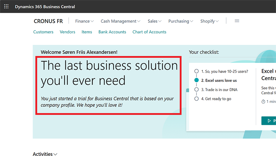Expand the Sales menu

pyautogui.click(x=154, y=21)
